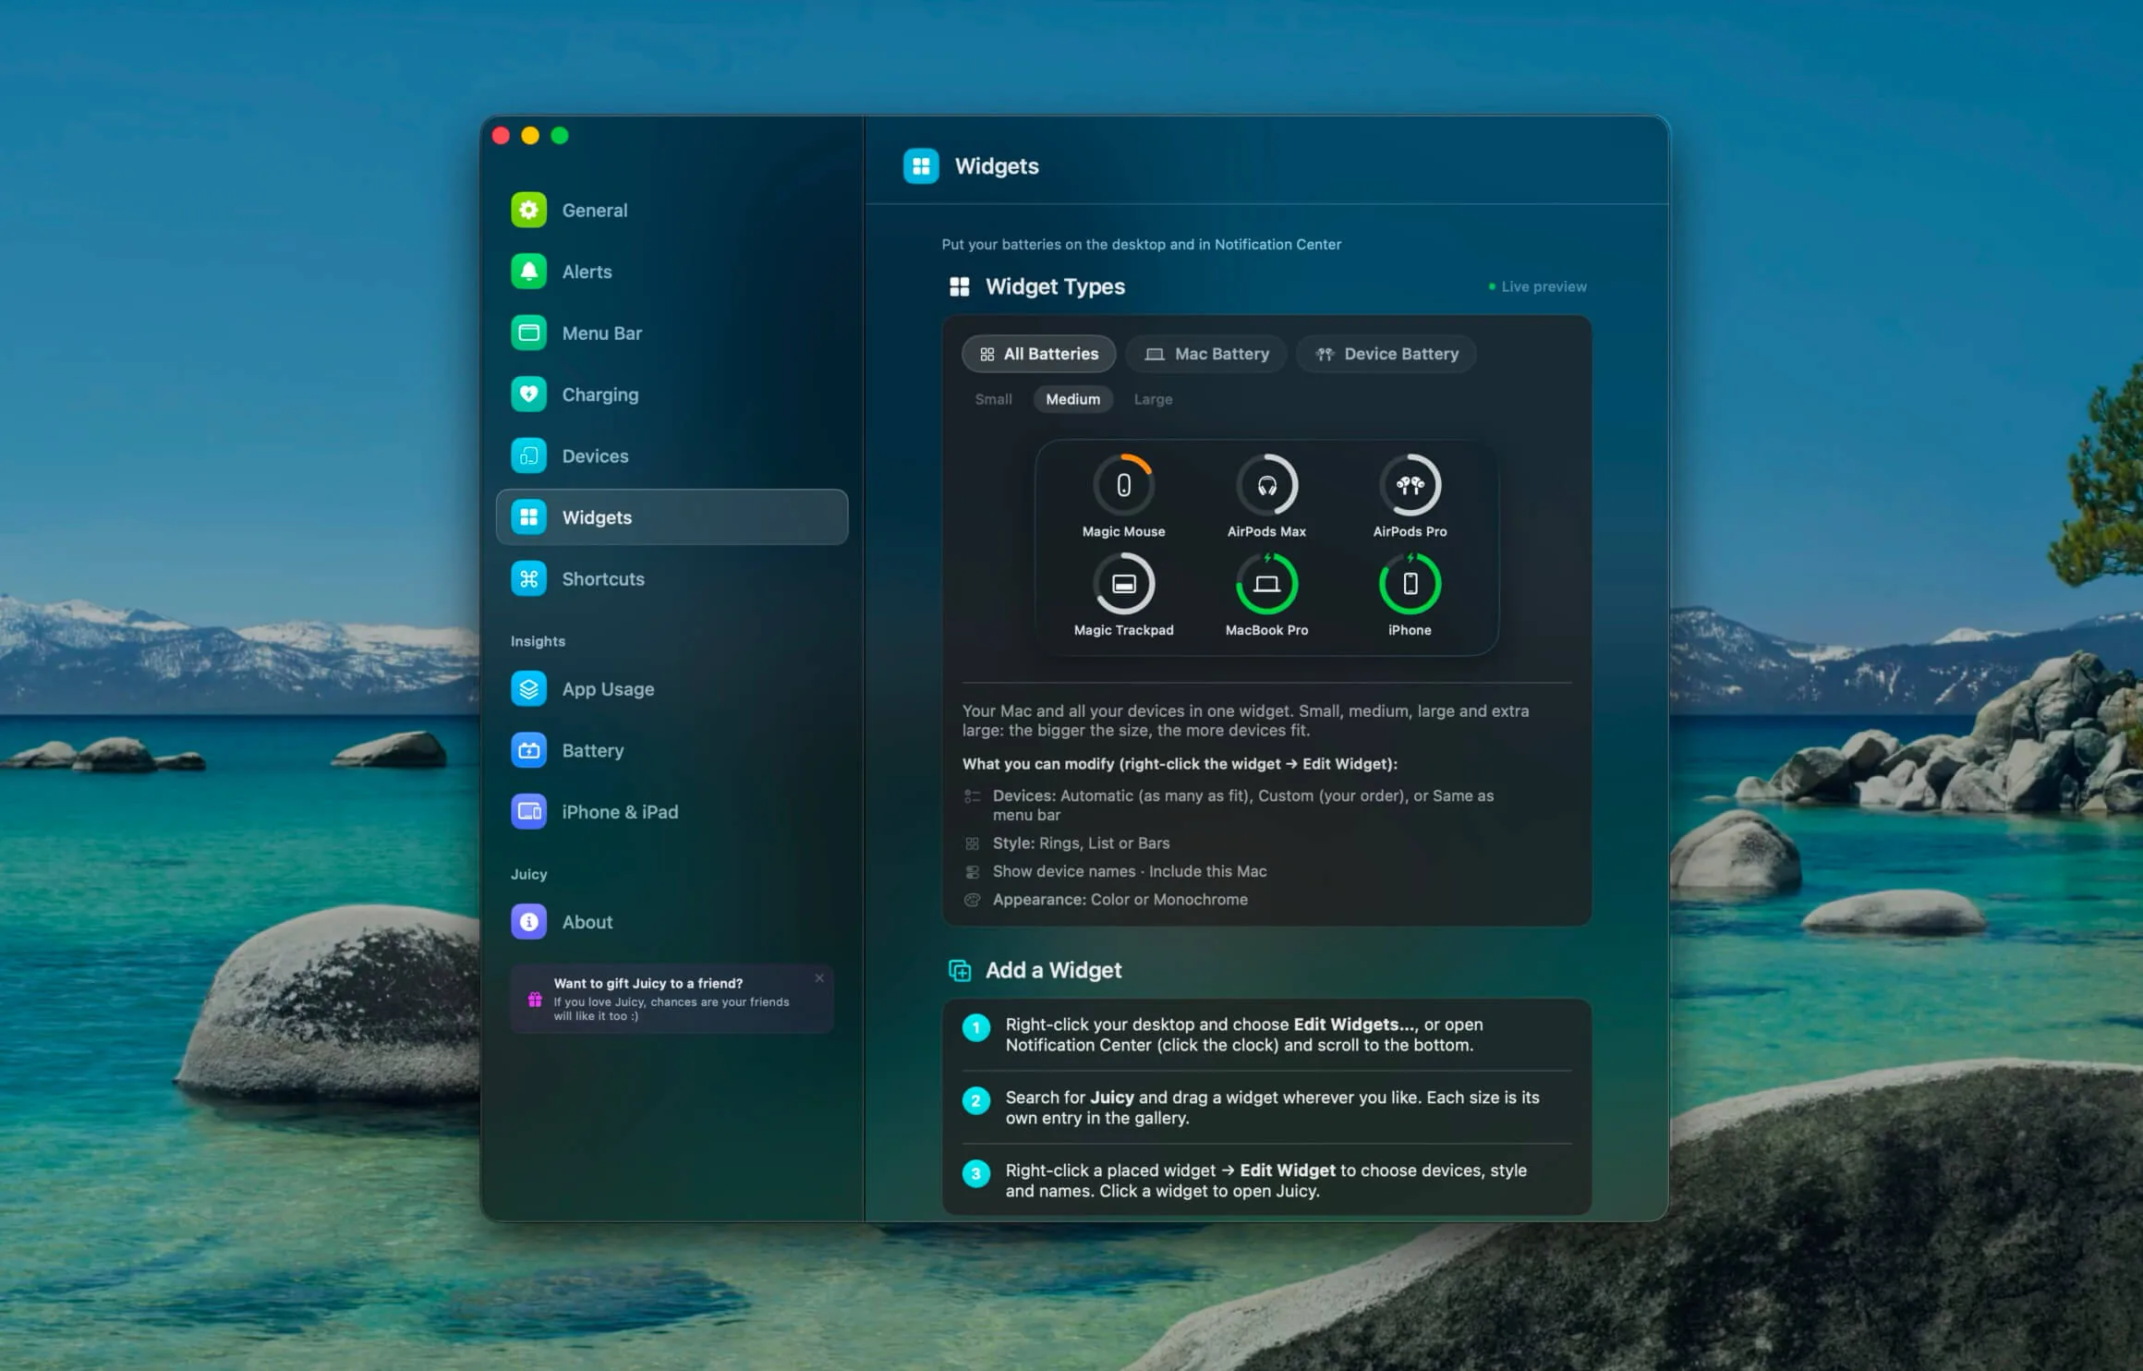Choose the Small widget size
Image resolution: width=2143 pixels, height=1371 pixels.
coord(994,399)
